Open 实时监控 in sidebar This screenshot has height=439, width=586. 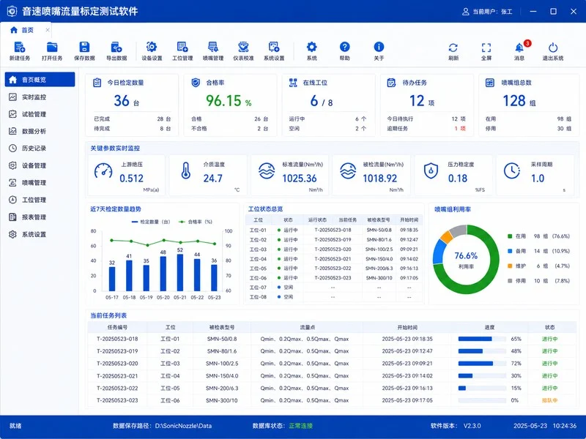tap(40, 97)
